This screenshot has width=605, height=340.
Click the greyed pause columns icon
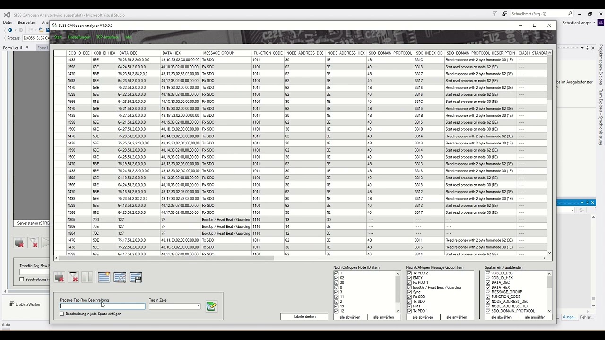coord(87,278)
